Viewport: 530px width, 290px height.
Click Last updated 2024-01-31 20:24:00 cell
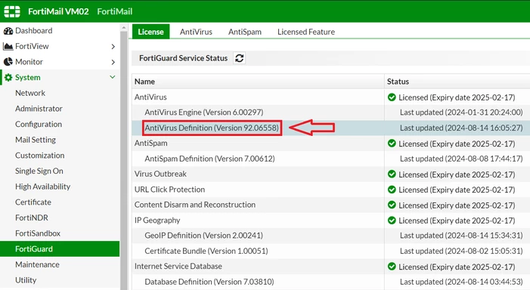pos(461,112)
